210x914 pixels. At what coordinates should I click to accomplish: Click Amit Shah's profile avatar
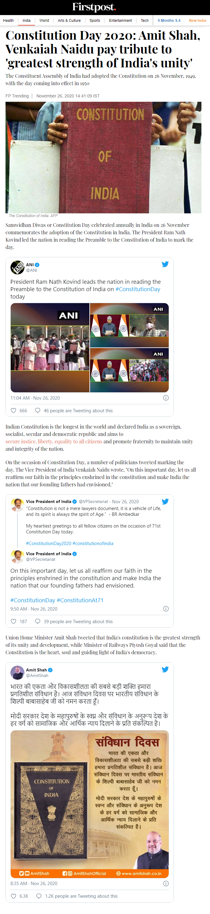pos(17,672)
